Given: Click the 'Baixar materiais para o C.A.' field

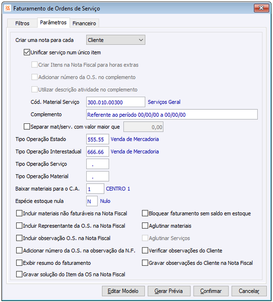Looking at the screenshot, I should point(95,189).
